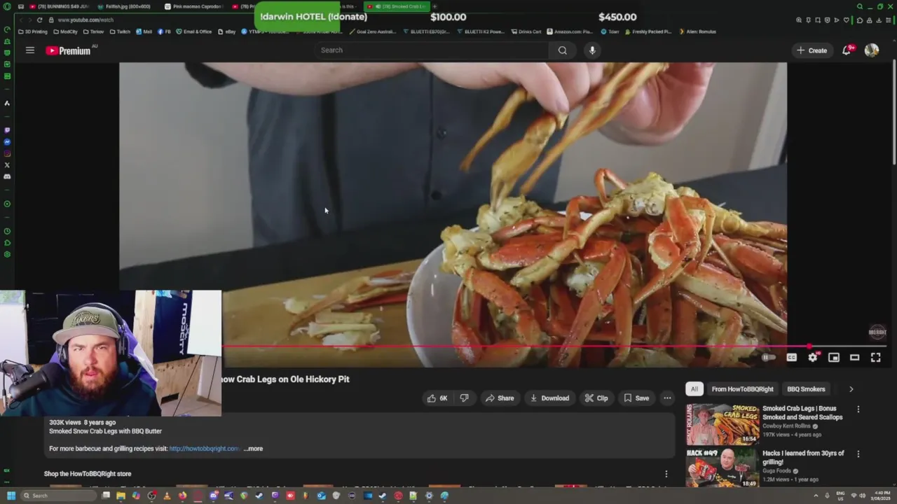Select From HowToBBQRight chip

[x=742, y=389]
